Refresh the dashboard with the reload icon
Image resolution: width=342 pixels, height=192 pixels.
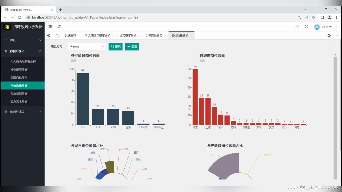pos(59,27)
